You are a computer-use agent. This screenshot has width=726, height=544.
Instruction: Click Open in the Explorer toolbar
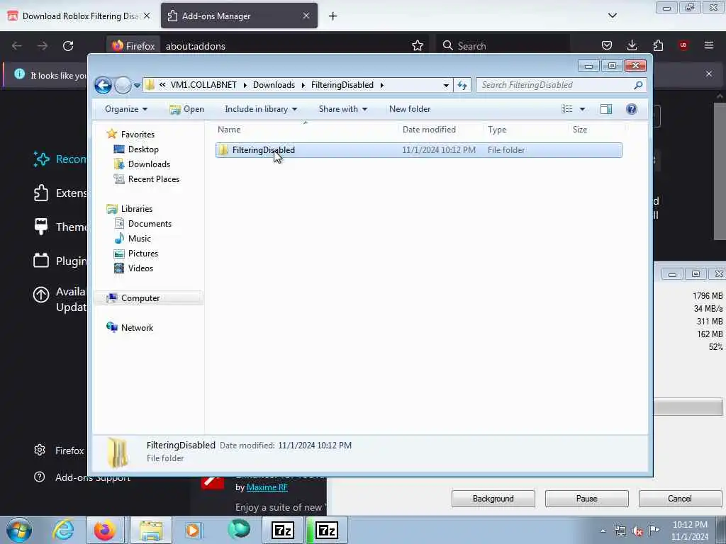[x=186, y=109]
